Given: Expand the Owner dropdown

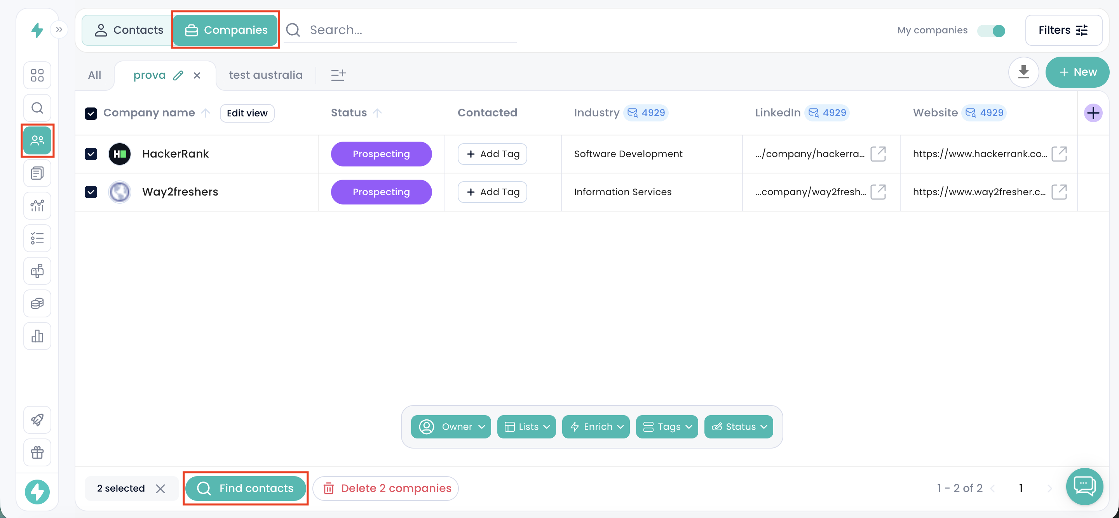Looking at the screenshot, I should click(451, 427).
